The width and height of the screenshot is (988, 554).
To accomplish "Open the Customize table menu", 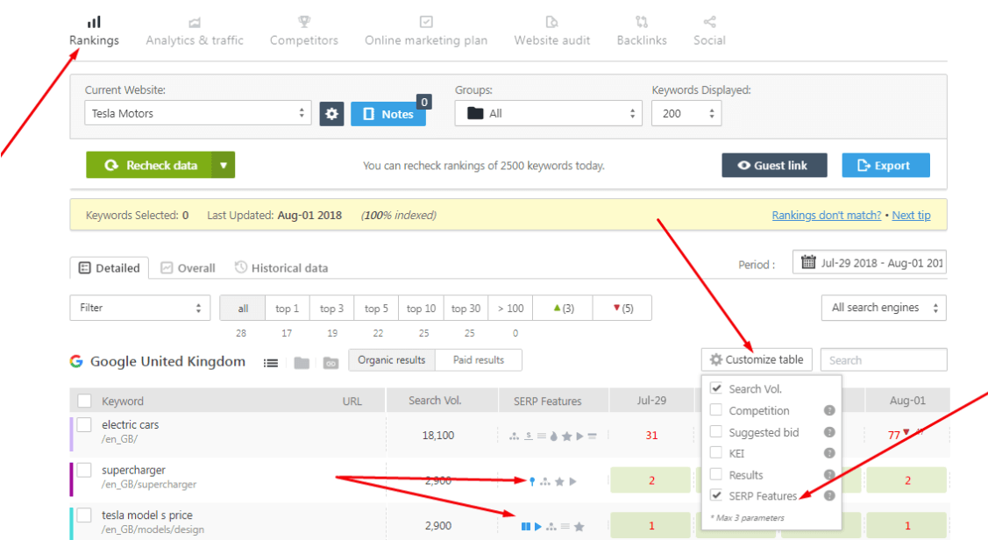I will [x=757, y=359].
